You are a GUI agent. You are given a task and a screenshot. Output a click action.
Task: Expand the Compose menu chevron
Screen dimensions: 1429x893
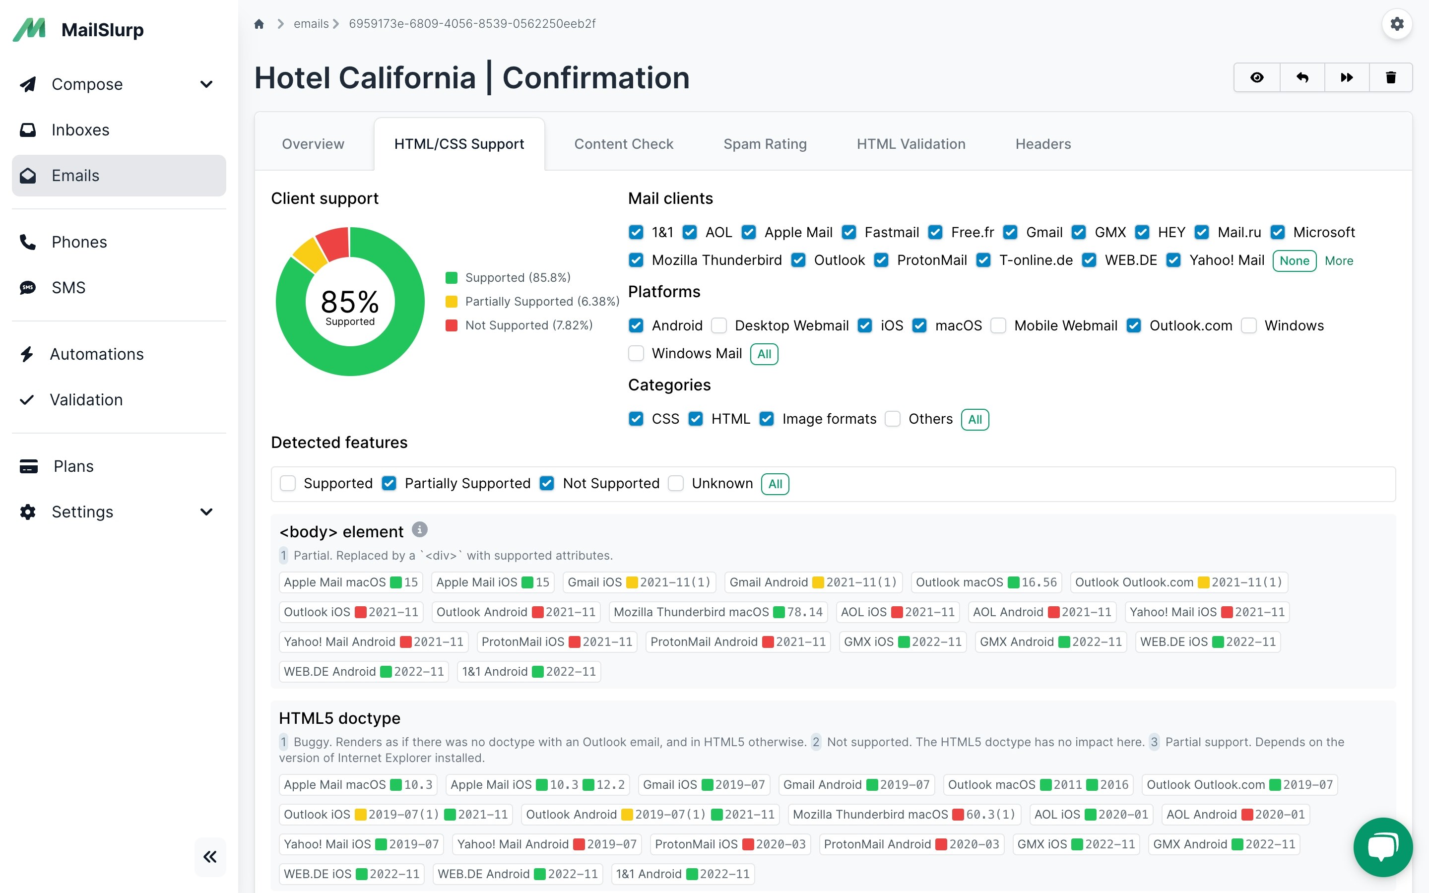coord(206,84)
